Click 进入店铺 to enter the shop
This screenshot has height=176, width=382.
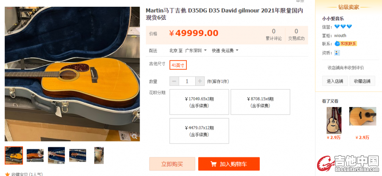335,81
